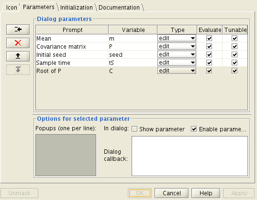Enable the Show parameter checkbox
The image size is (257, 200).
click(134, 129)
